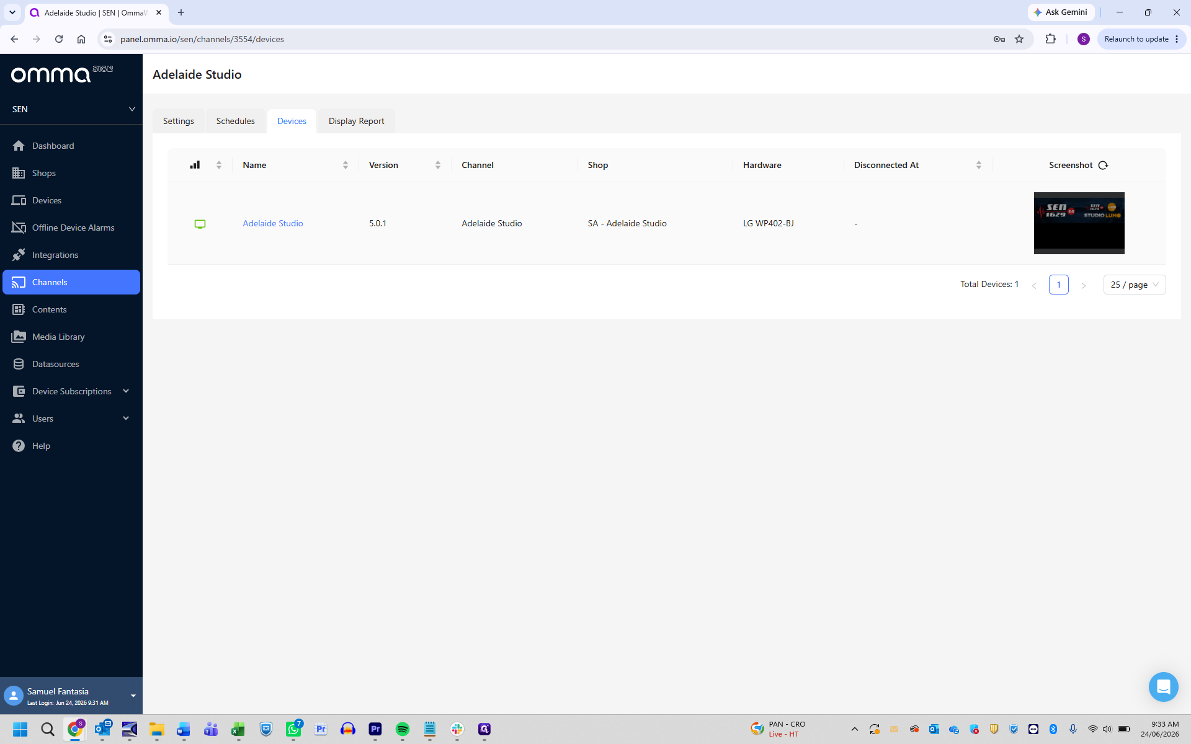1191x744 pixels.
Task: Switch to Display Report tab
Action: coord(356,121)
